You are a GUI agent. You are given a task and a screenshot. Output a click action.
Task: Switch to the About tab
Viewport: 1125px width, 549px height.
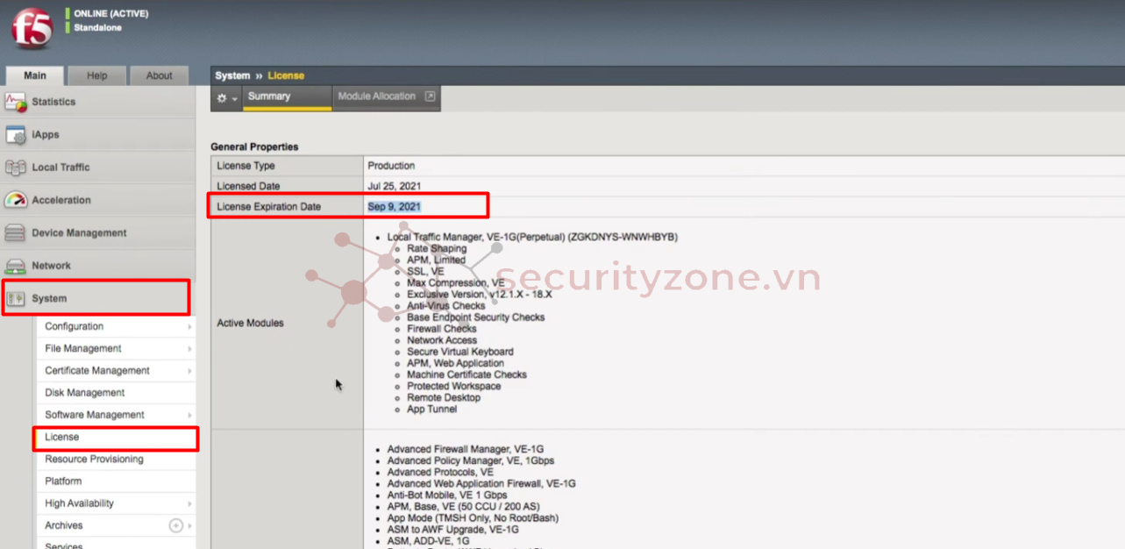click(x=160, y=75)
